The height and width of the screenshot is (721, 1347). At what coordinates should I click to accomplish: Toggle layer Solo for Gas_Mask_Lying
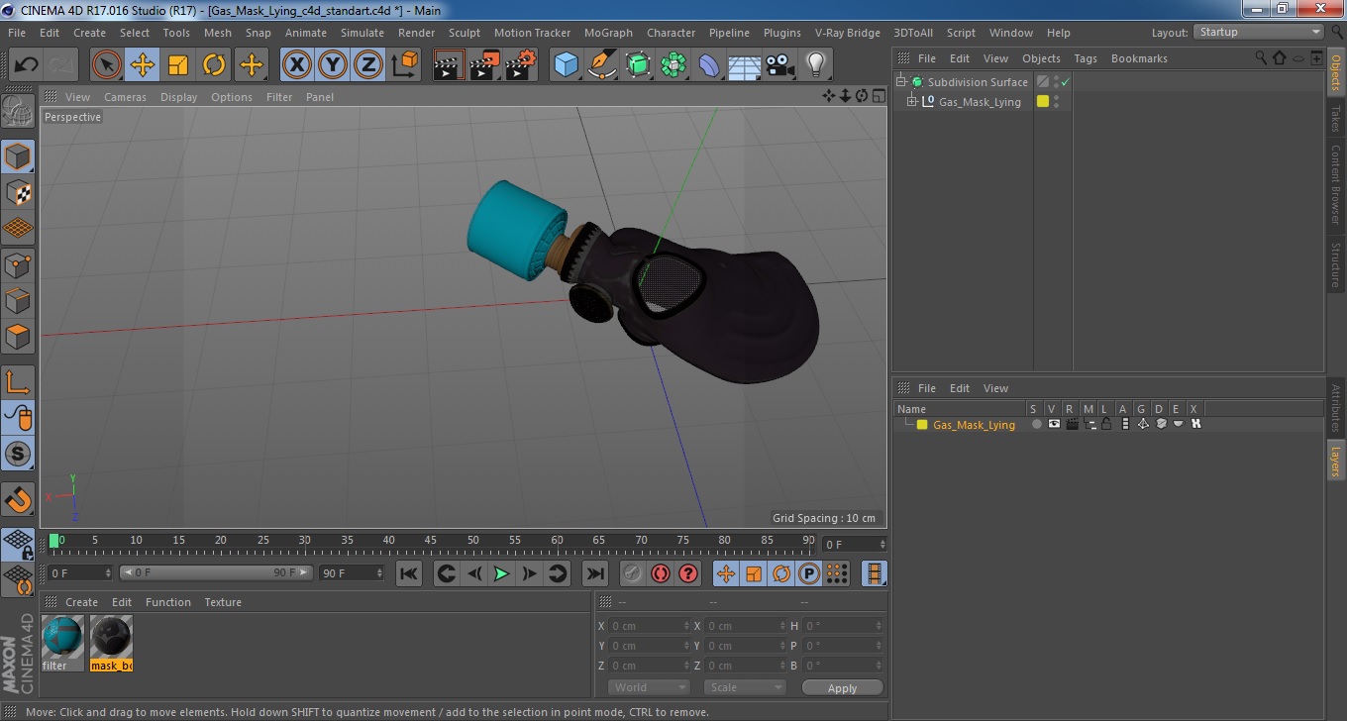pos(1036,424)
